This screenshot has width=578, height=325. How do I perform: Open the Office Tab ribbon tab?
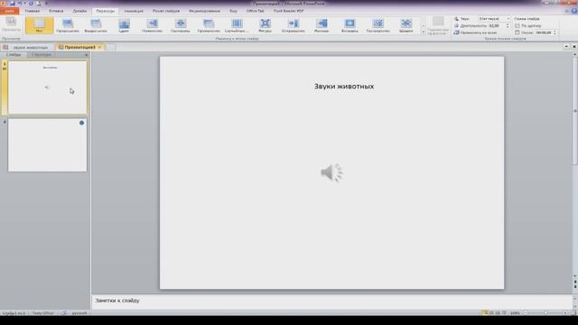coord(255,11)
